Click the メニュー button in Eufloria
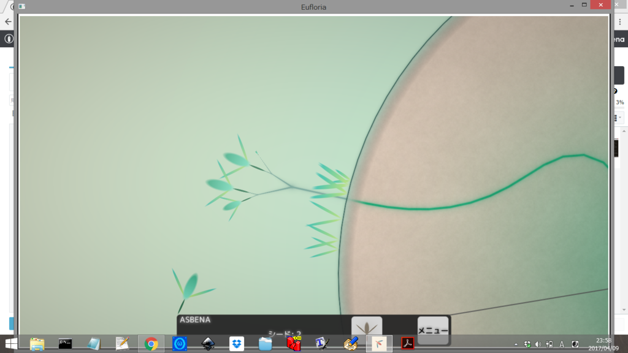 pyautogui.click(x=433, y=330)
